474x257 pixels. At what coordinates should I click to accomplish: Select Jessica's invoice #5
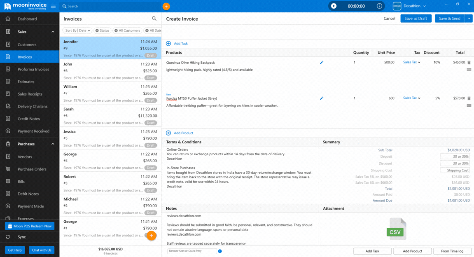click(110, 138)
